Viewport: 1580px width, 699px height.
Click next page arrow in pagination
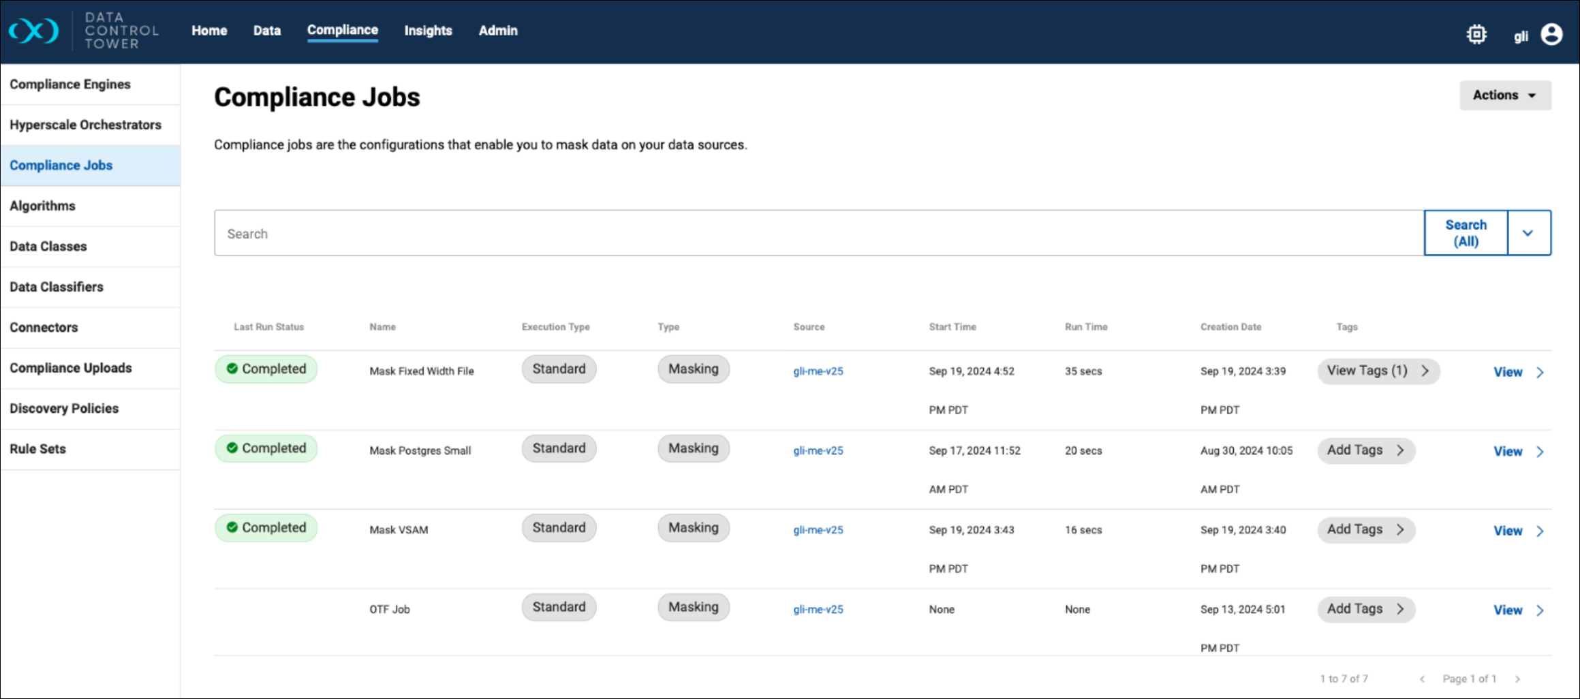tap(1517, 679)
